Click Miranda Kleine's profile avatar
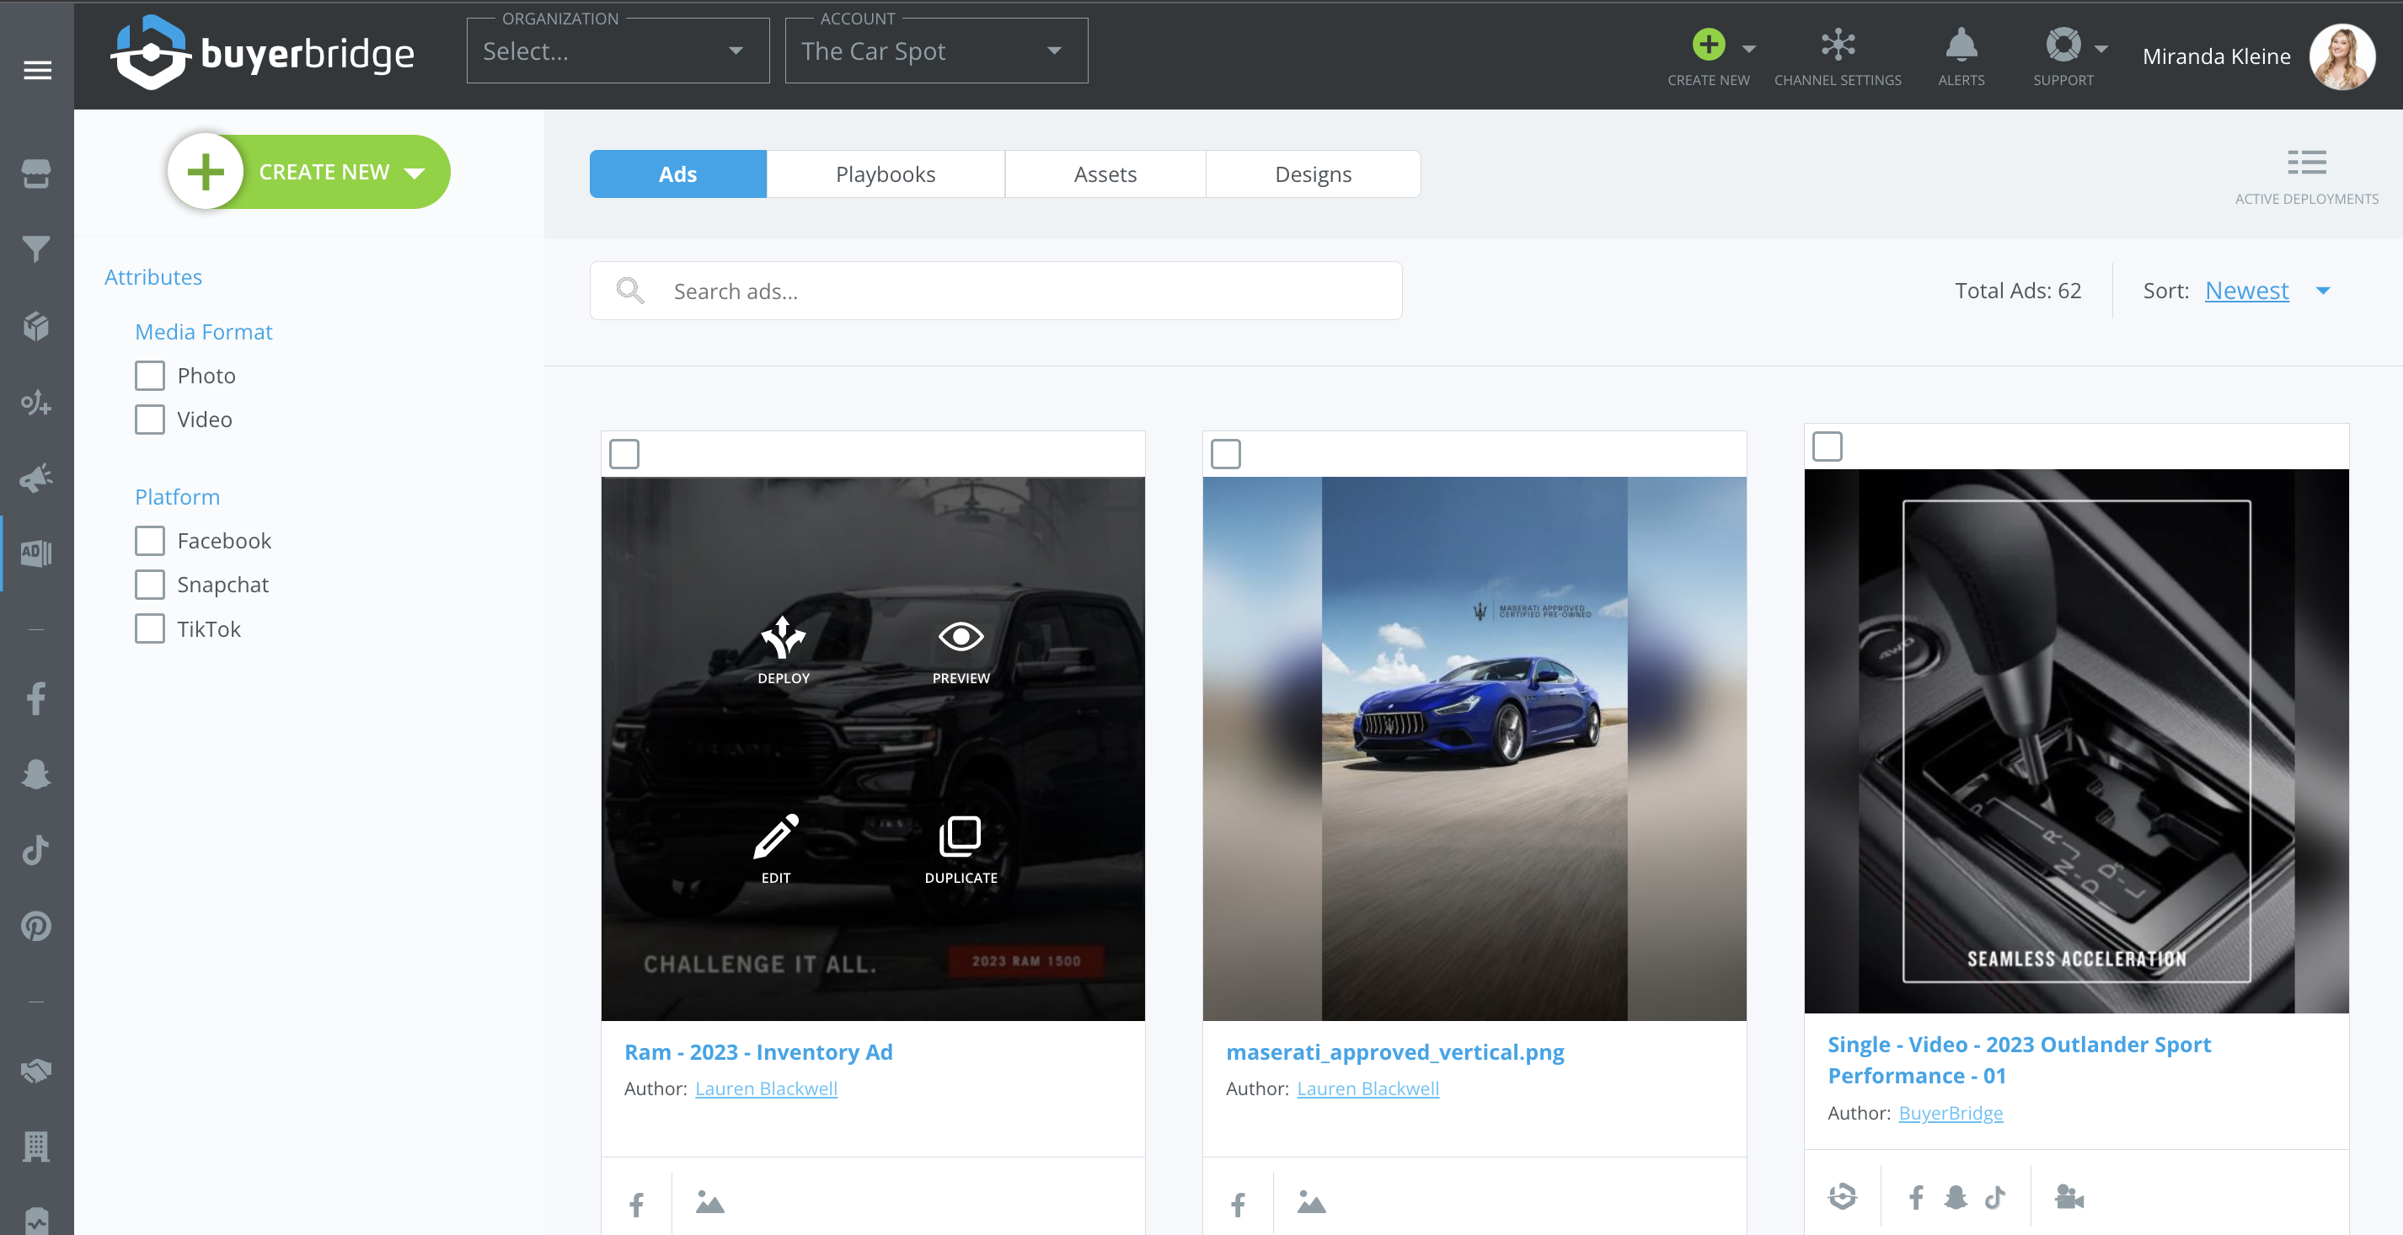The image size is (2403, 1235). 2341,56
